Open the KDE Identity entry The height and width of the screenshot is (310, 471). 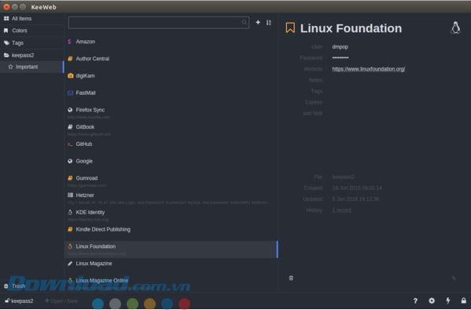[171, 214]
